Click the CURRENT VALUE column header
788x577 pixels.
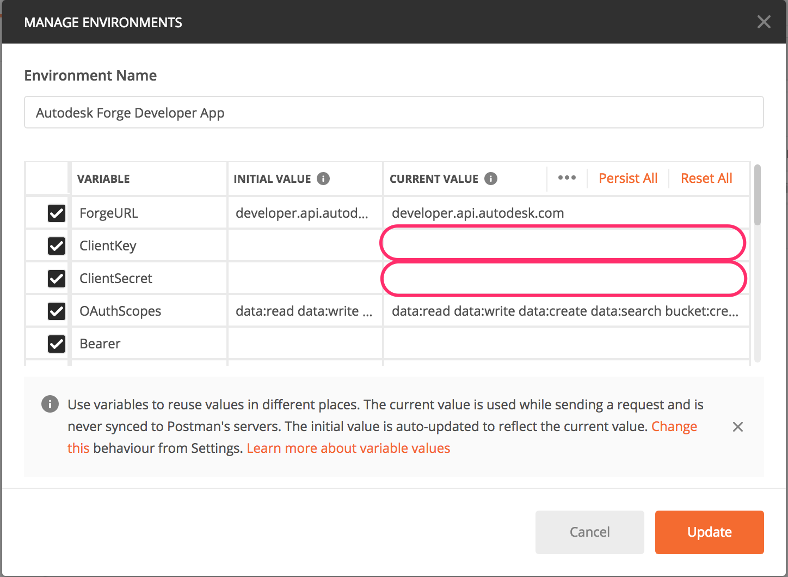pyautogui.click(x=434, y=179)
